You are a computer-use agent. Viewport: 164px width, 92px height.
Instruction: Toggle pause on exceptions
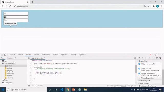(160, 58)
